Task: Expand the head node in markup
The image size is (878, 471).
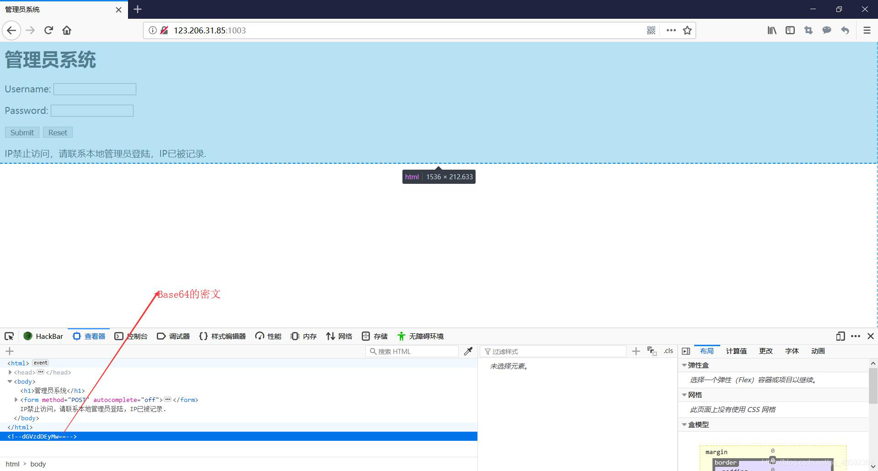Action: (10, 372)
